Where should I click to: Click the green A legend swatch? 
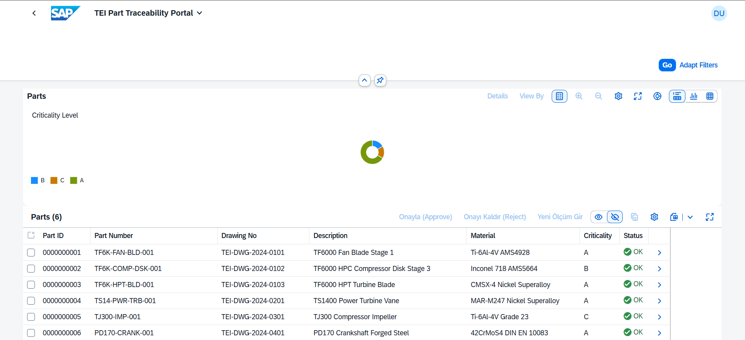[74, 180]
